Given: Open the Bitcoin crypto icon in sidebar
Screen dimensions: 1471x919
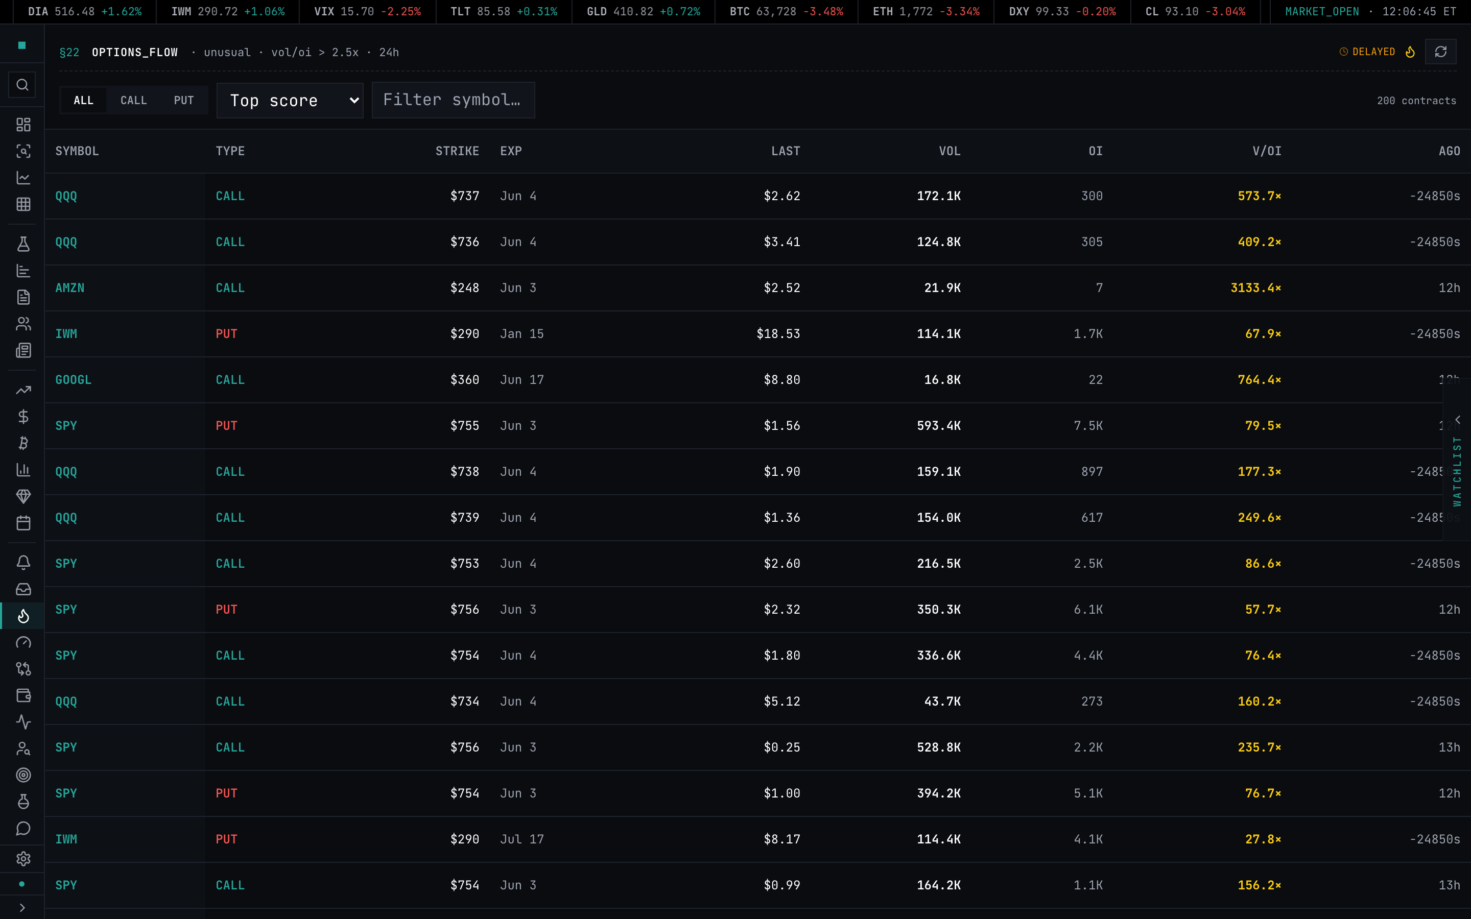Looking at the screenshot, I should [x=23, y=443].
